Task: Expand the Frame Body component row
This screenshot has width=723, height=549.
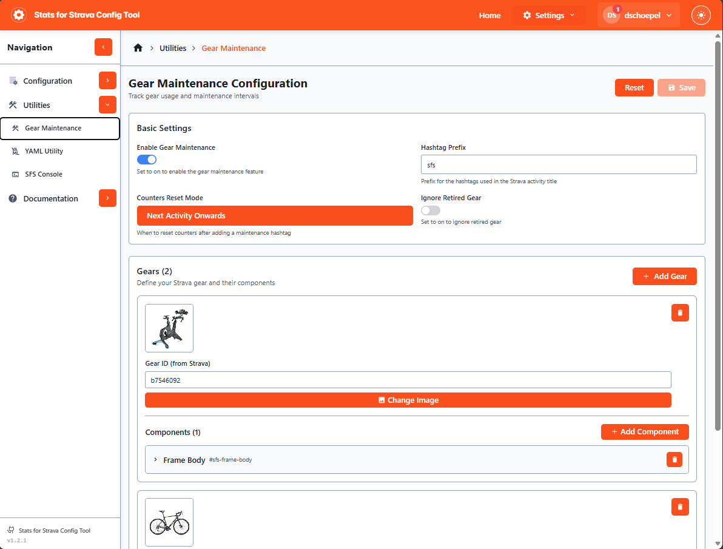Action: (x=155, y=460)
